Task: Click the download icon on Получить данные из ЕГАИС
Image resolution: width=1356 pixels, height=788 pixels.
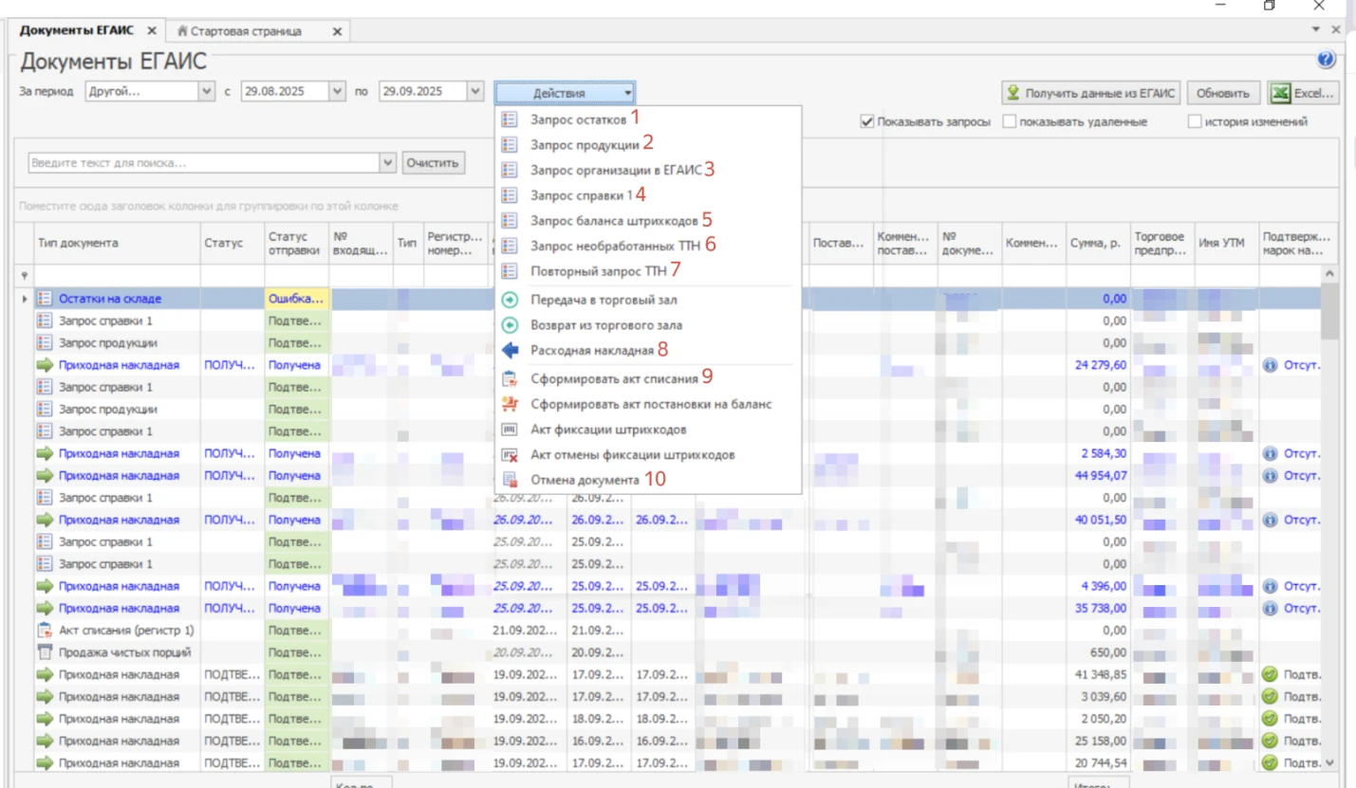Action: coord(1013,93)
